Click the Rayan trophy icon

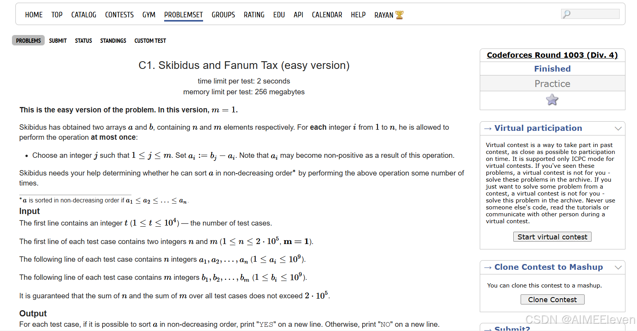coord(399,15)
